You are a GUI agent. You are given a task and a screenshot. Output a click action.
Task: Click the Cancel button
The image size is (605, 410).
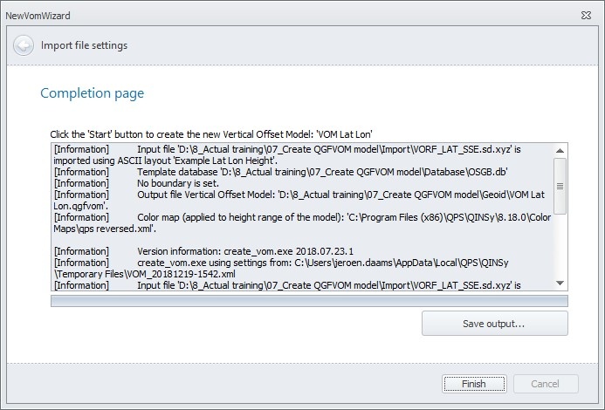pos(546,384)
